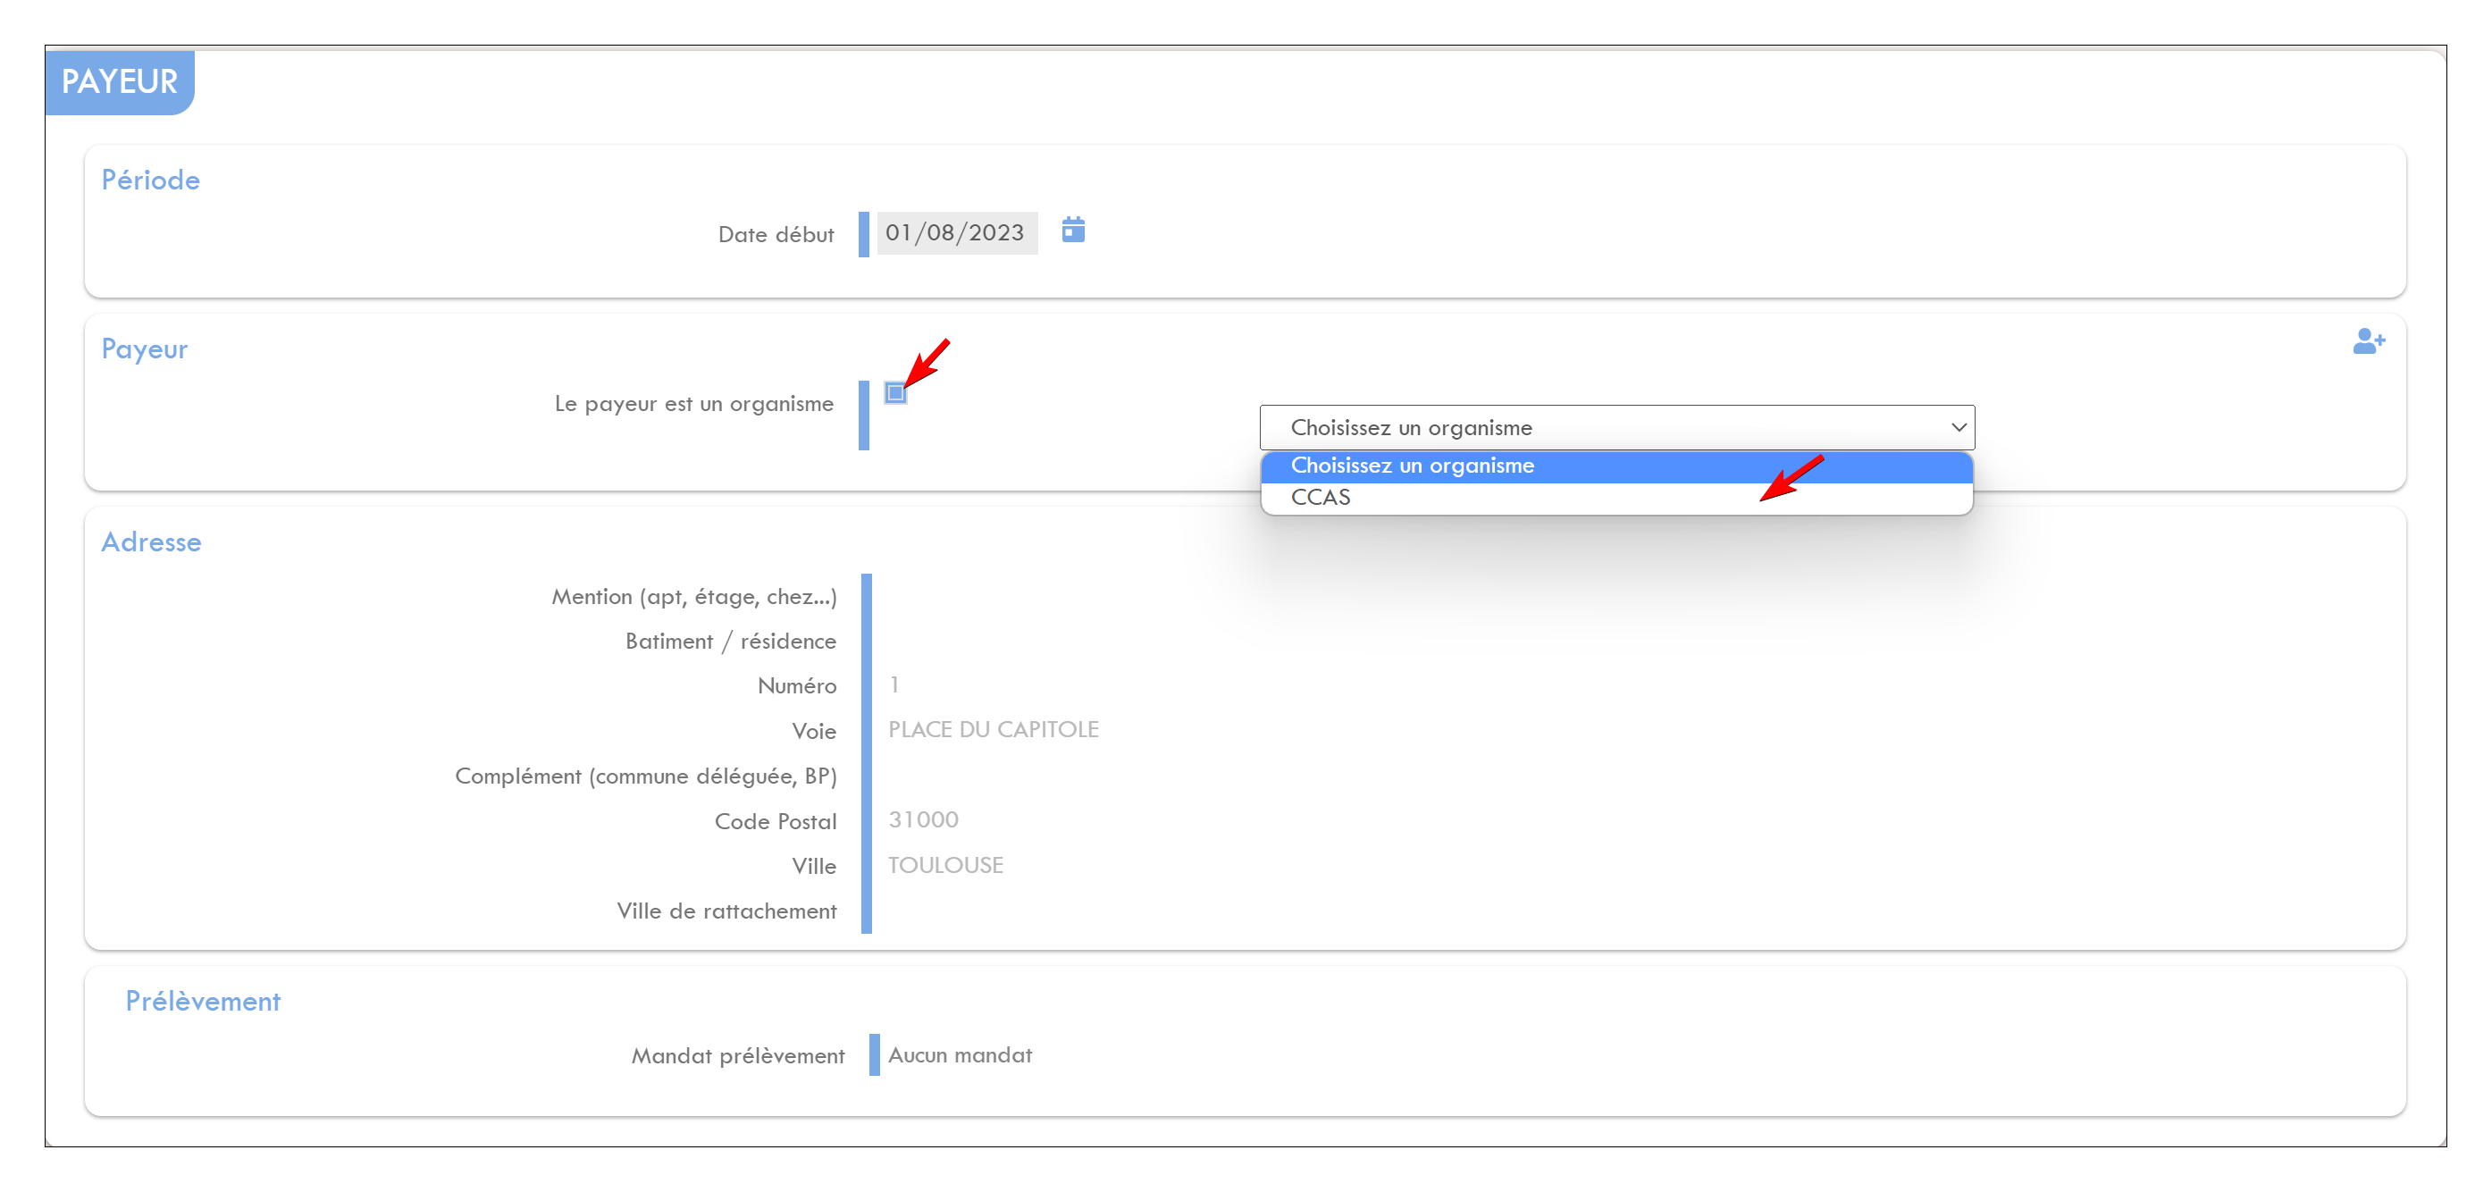
Task: Click the 'Mention (apt, étage, chez...)' label
Action: click(x=693, y=597)
